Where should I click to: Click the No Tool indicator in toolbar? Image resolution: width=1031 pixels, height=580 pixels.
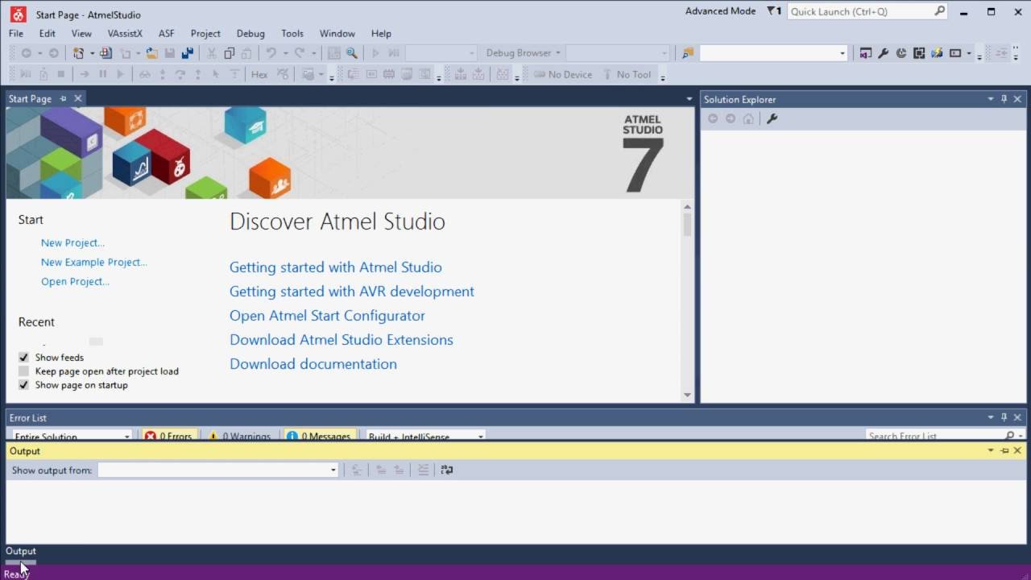[626, 74]
